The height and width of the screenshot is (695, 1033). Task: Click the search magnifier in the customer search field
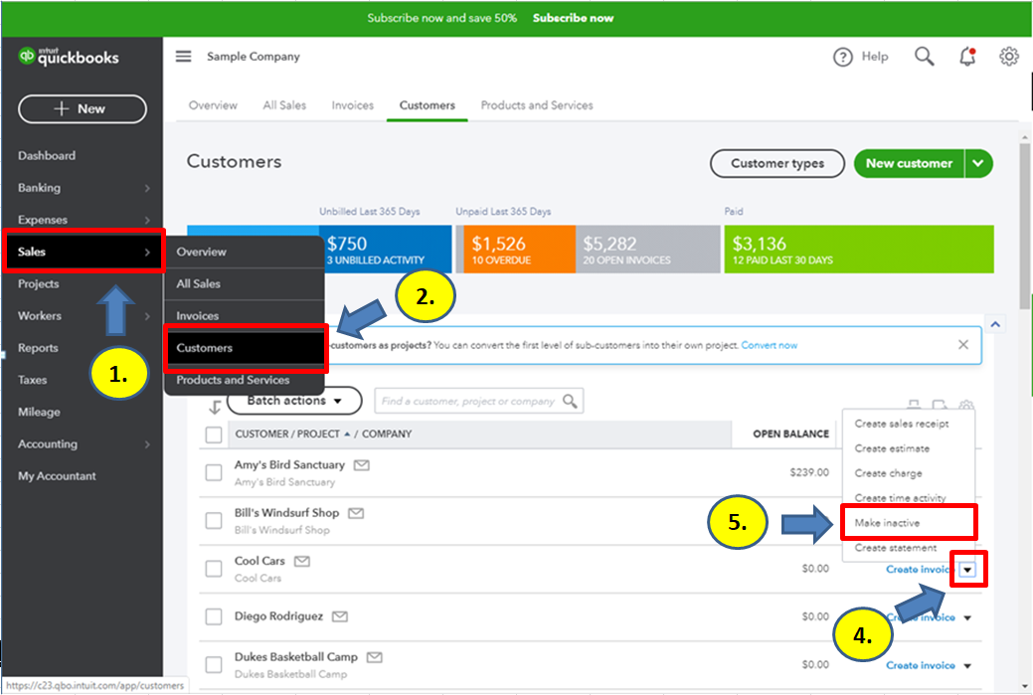click(x=570, y=401)
